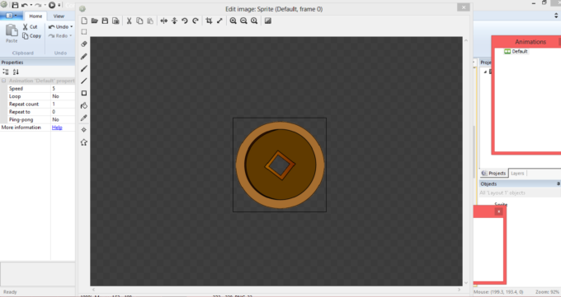Mirror the image horizontally
The image size is (561, 297).
(x=164, y=21)
